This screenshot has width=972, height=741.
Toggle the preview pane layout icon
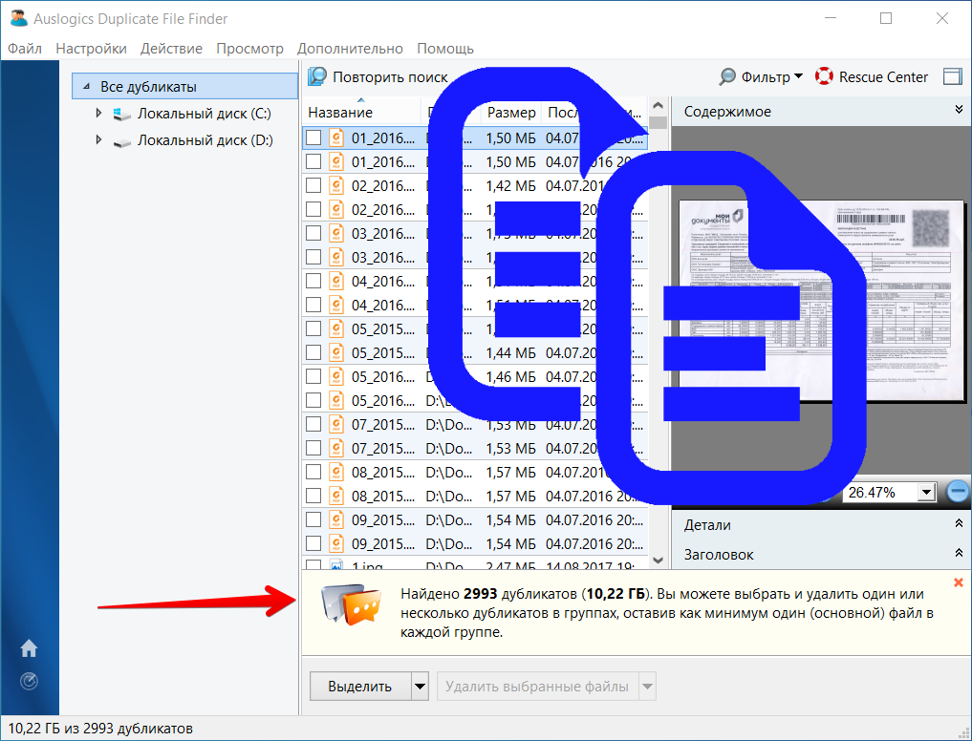[x=952, y=76]
